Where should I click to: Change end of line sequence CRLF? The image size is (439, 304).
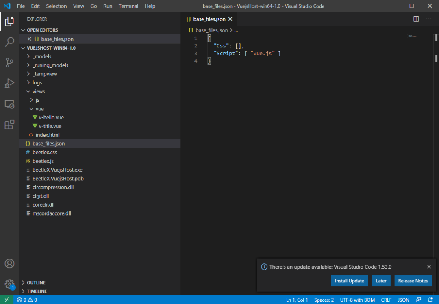(386, 300)
